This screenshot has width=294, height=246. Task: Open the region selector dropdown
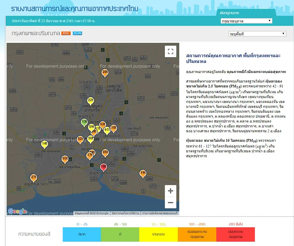tap(246, 21)
